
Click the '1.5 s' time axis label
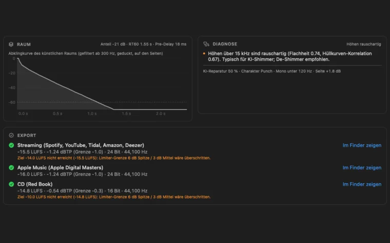coord(126,114)
